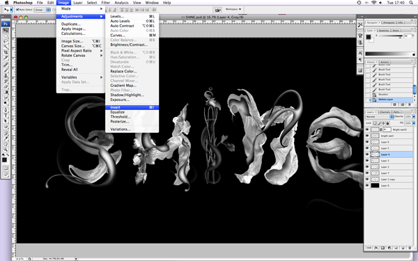Switch to the Channels tab
The width and height of the screenshot is (418, 261).
click(385, 112)
